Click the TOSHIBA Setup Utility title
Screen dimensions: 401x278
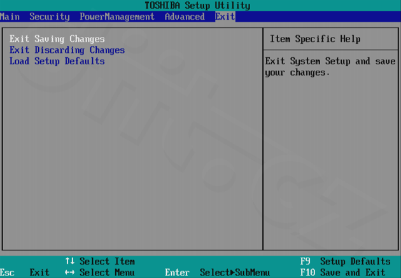[197, 5]
